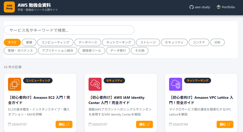Click the VPC Lattice service icon
The image size is (243, 132).
pyautogui.click(x=176, y=84)
